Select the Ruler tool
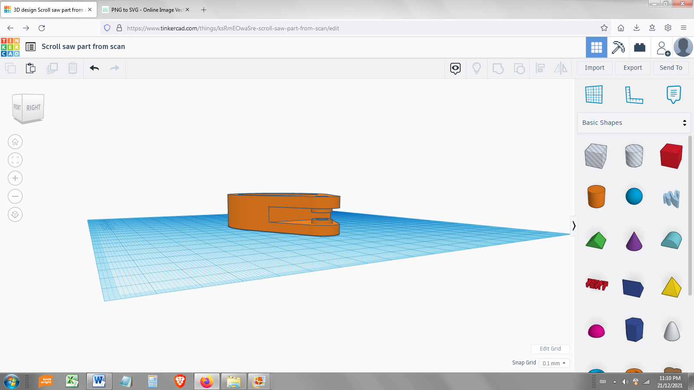This screenshot has width=694, height=390. click(x=634, y=95)
